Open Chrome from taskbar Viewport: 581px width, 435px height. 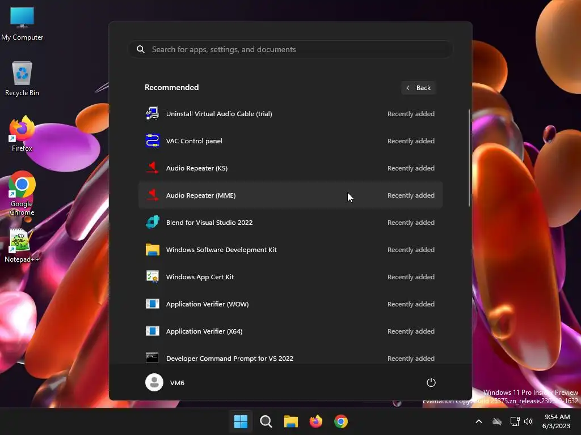pyautogui.click(x=341, y=421)
